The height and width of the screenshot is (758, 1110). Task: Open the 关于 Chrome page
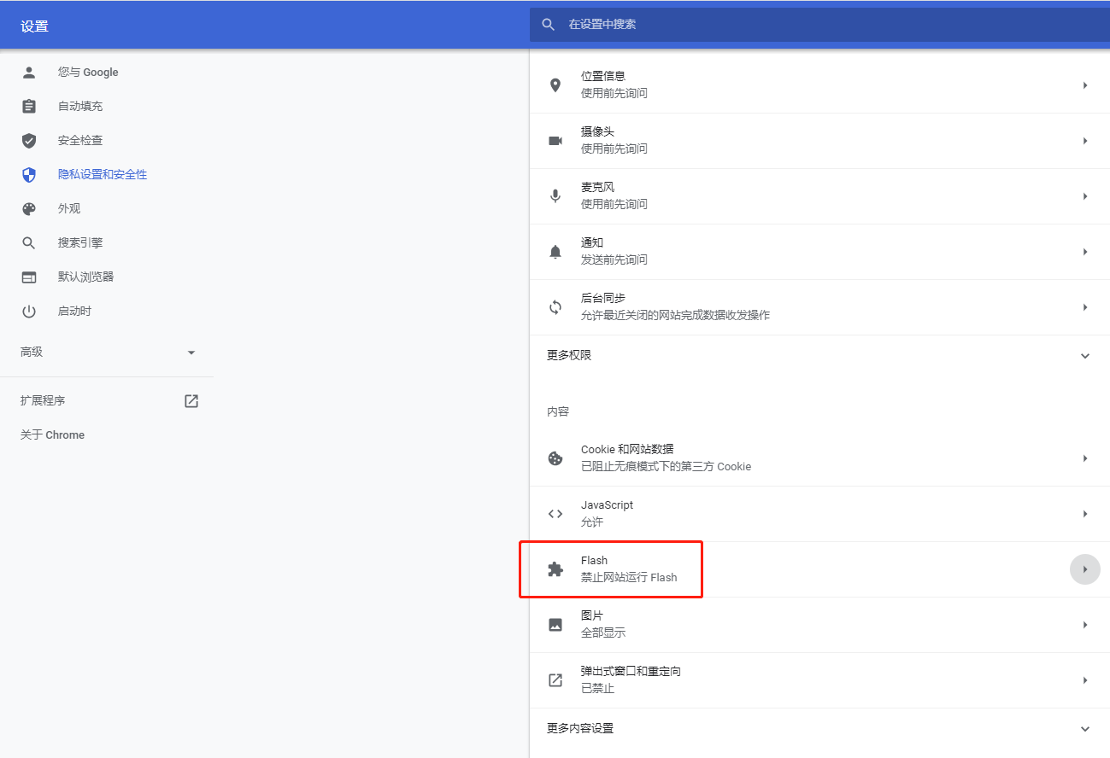tap(53, 435)
